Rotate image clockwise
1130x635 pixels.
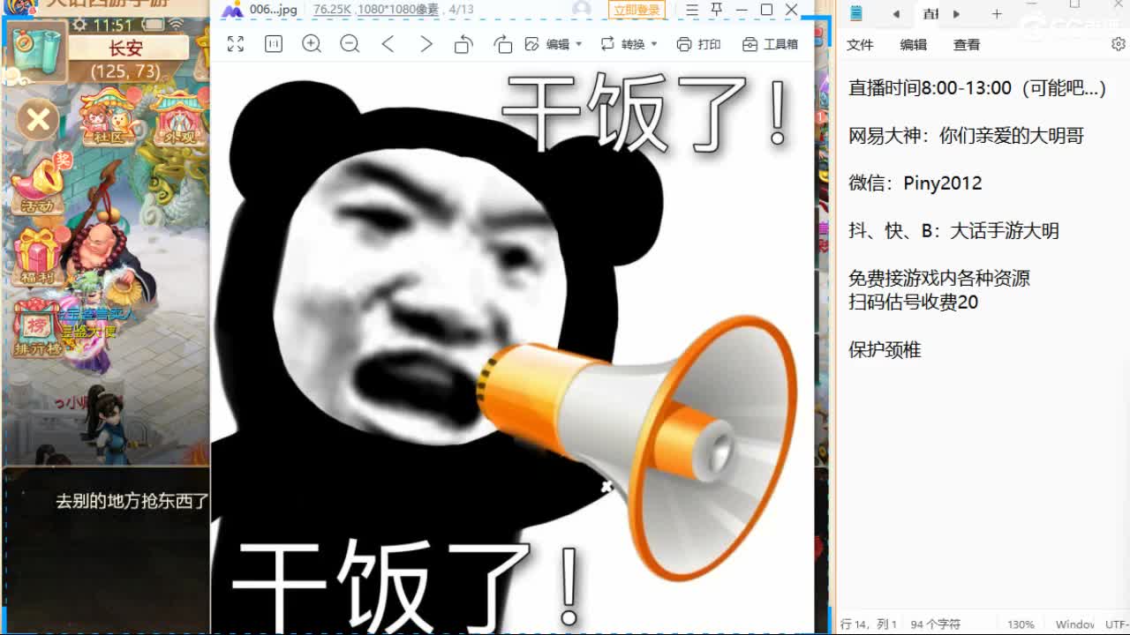[502, 44]
